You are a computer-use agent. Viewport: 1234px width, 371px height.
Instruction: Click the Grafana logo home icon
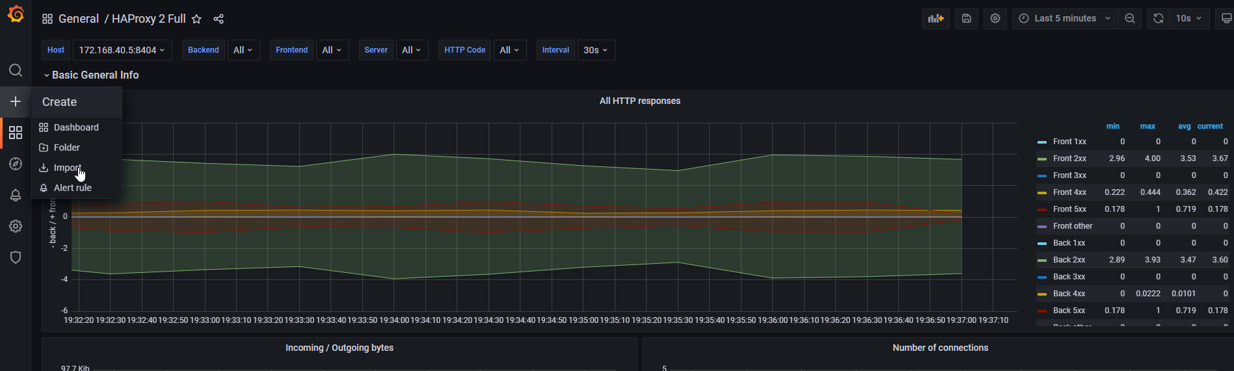[x=16, y=14]
